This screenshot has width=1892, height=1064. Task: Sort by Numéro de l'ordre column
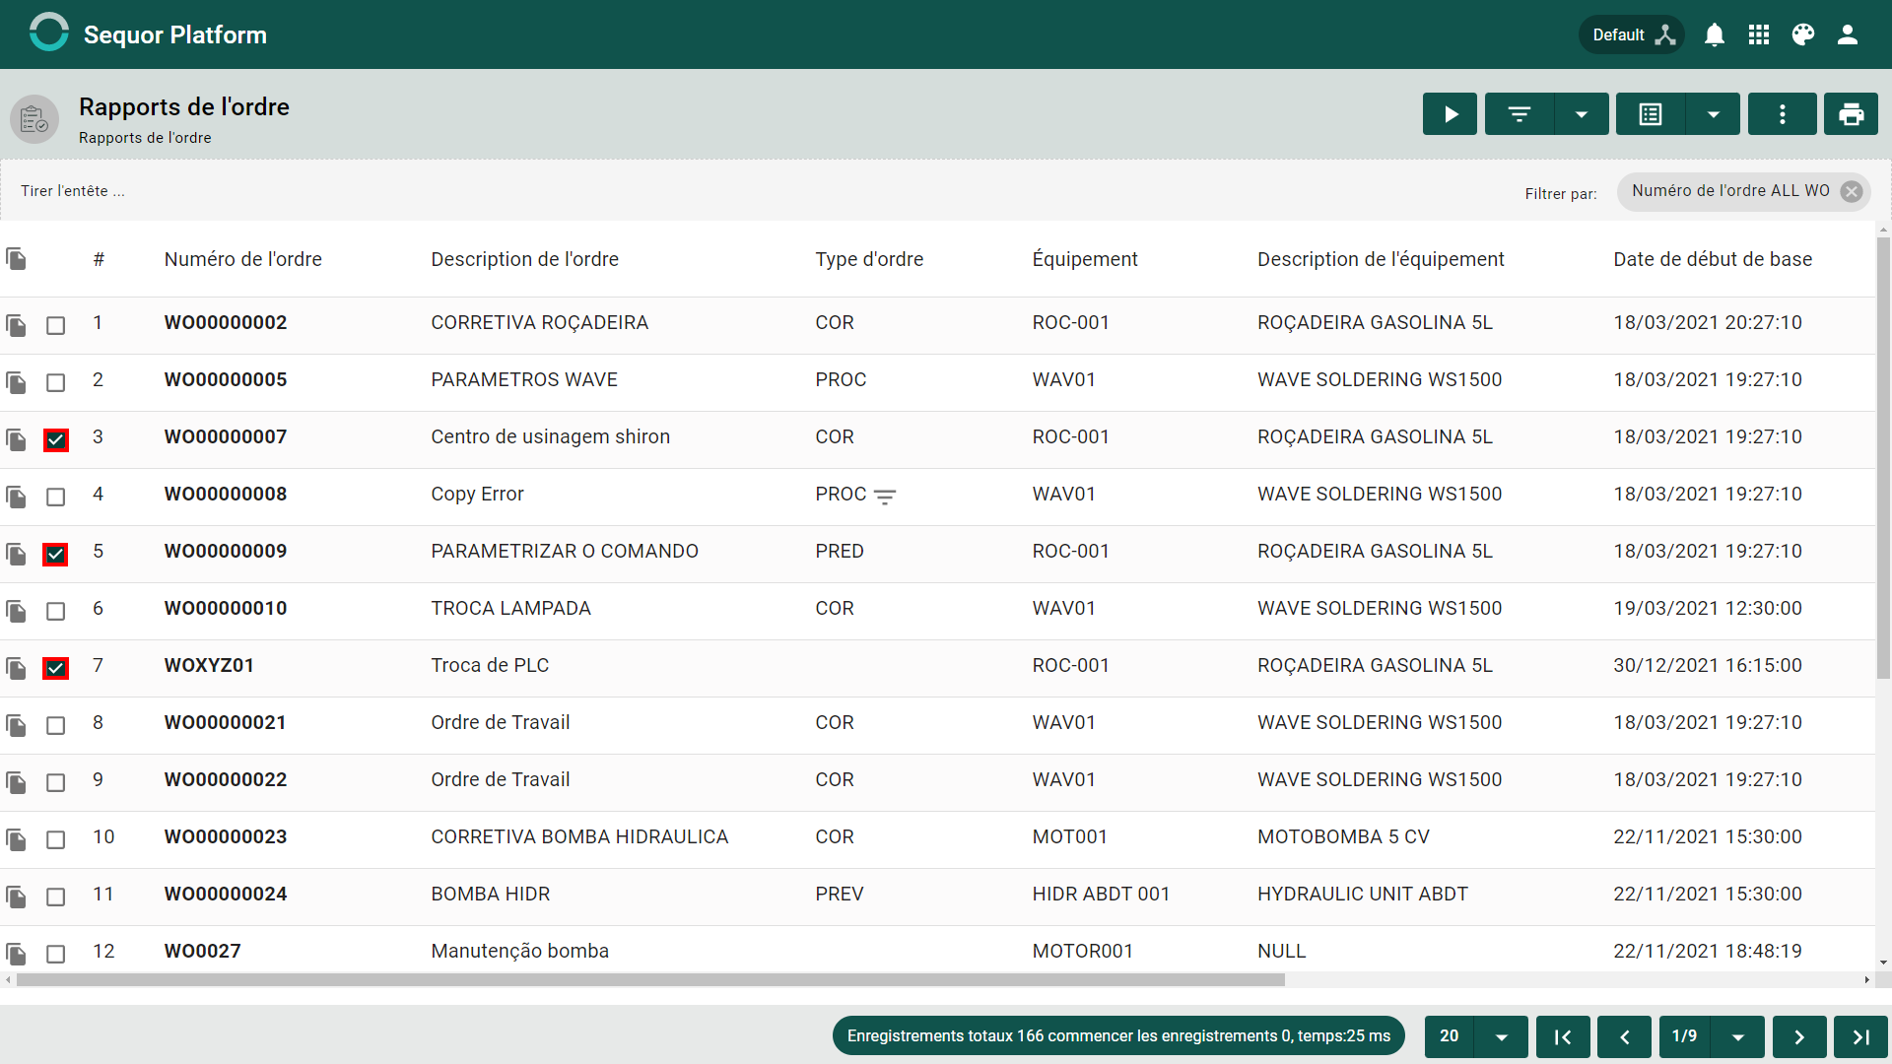tap(242, 259)
